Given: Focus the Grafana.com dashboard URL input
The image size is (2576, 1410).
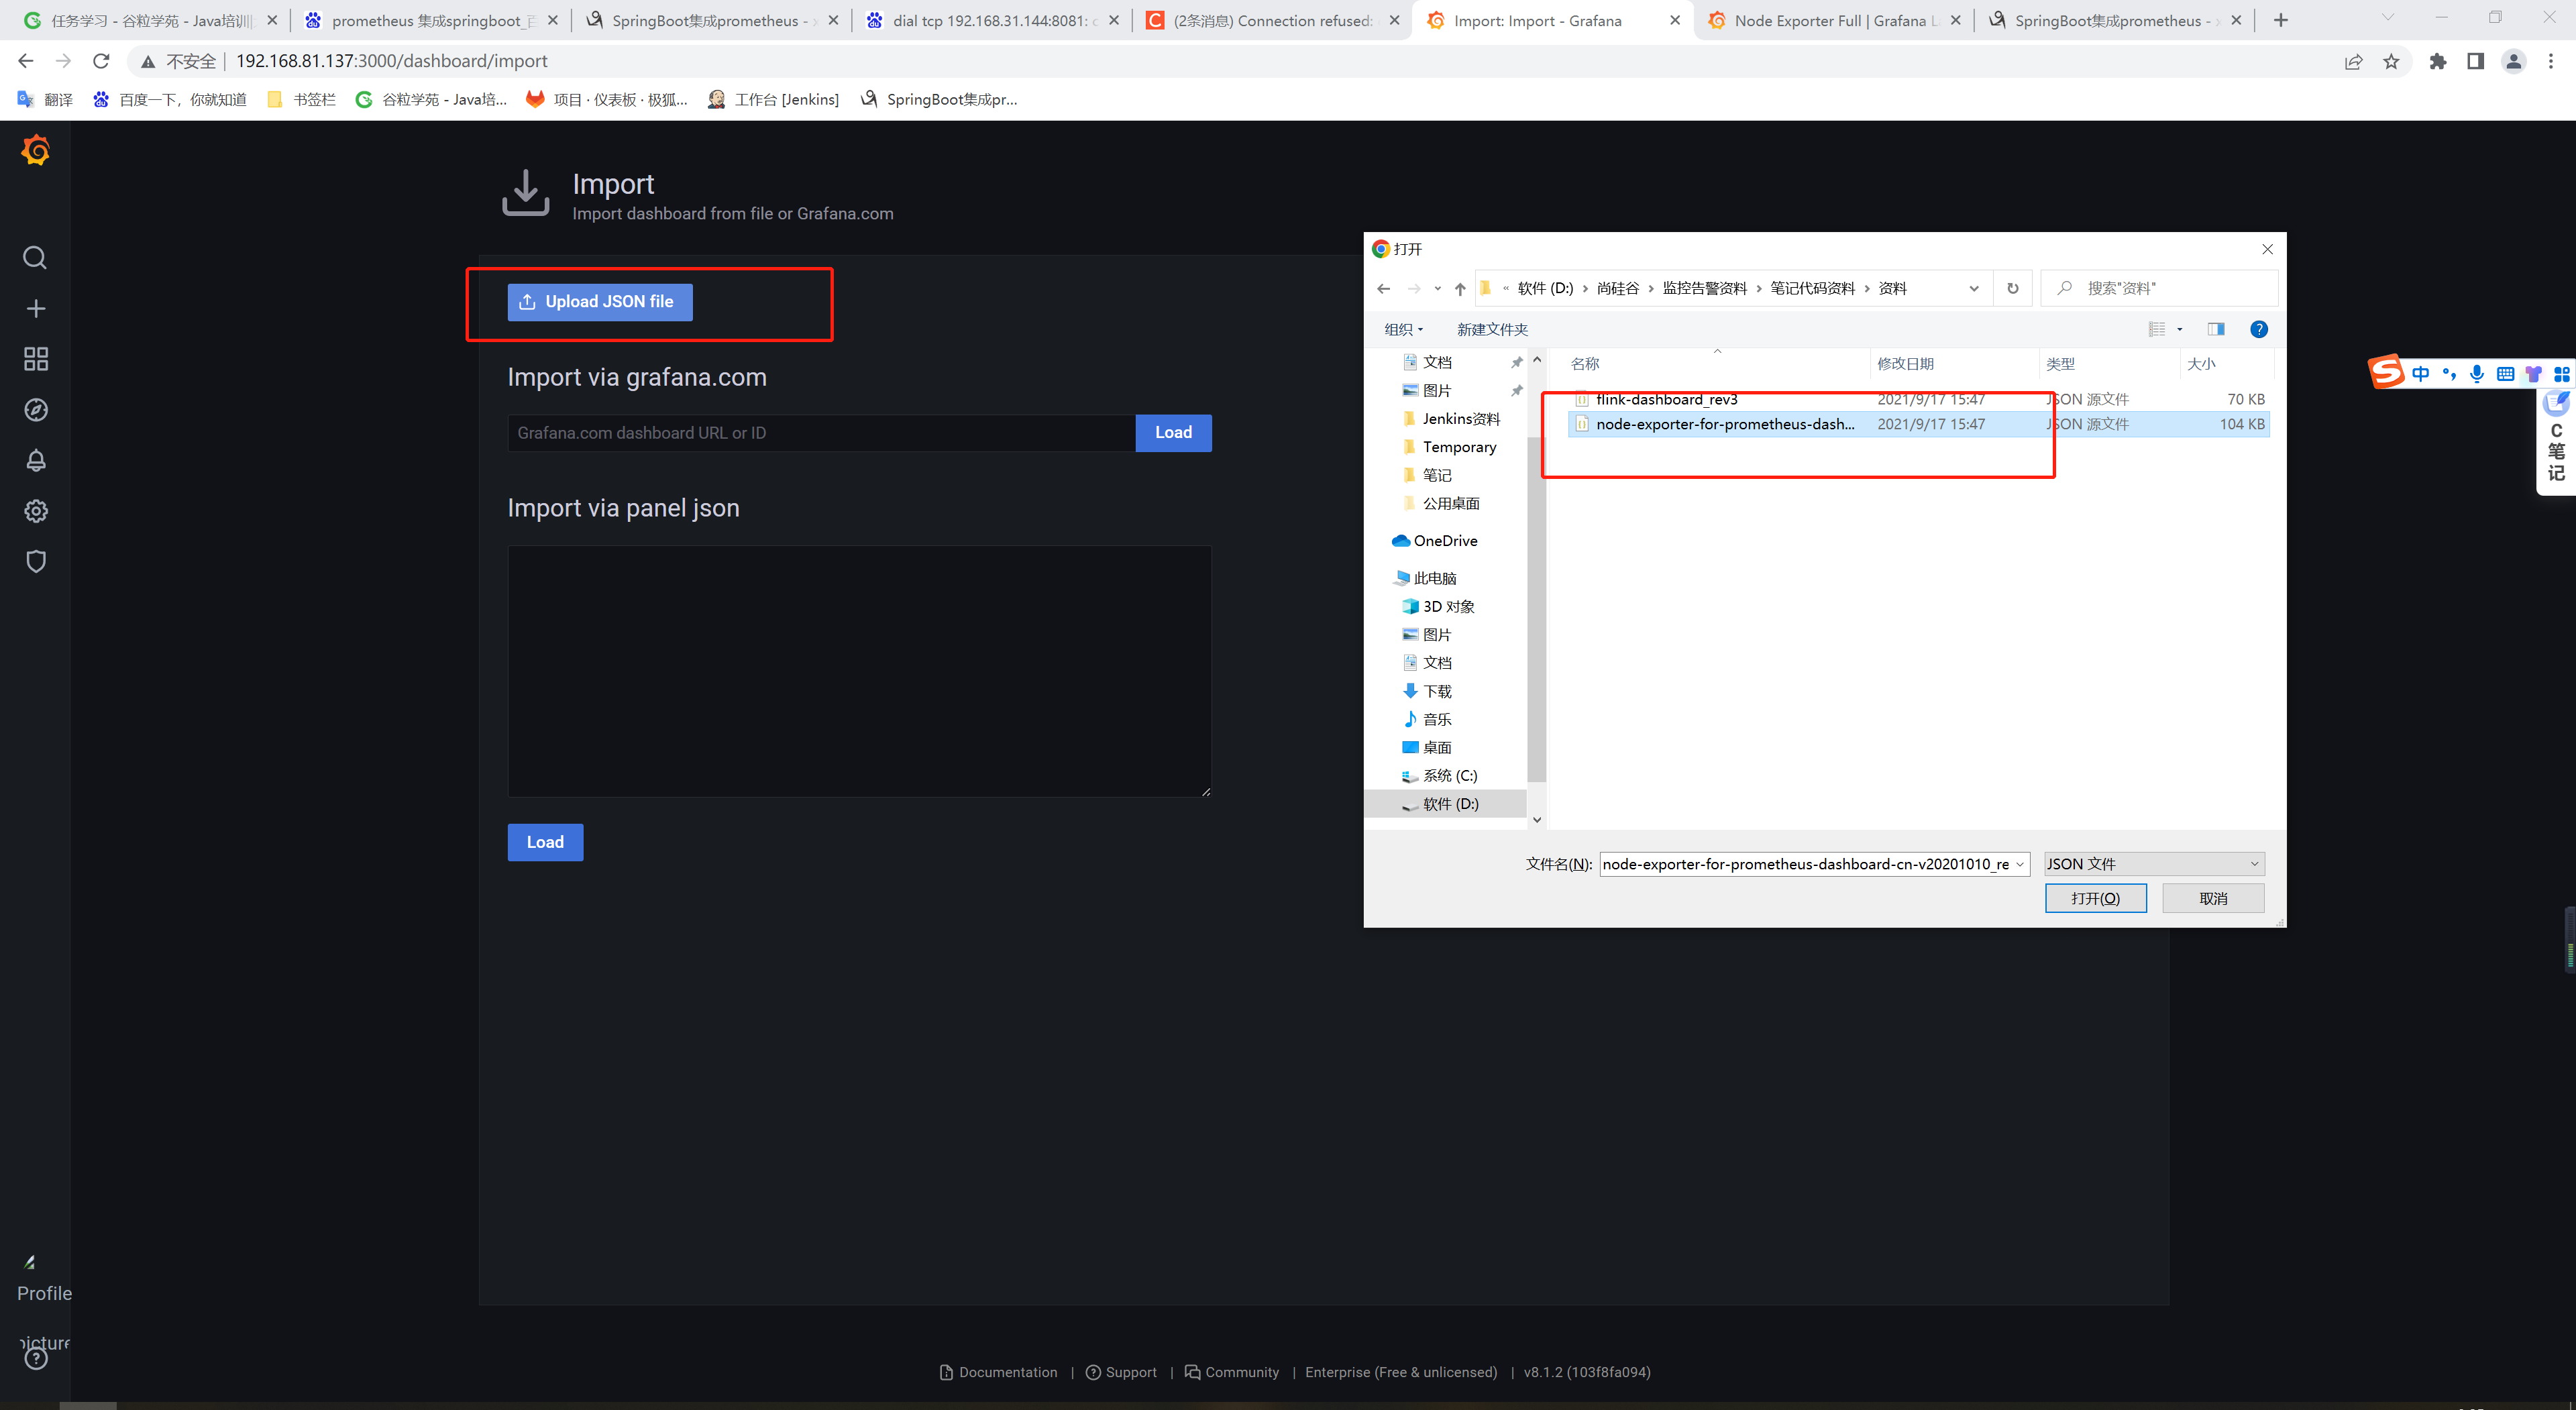Looking at the screenshot, I should pos(822,433).
